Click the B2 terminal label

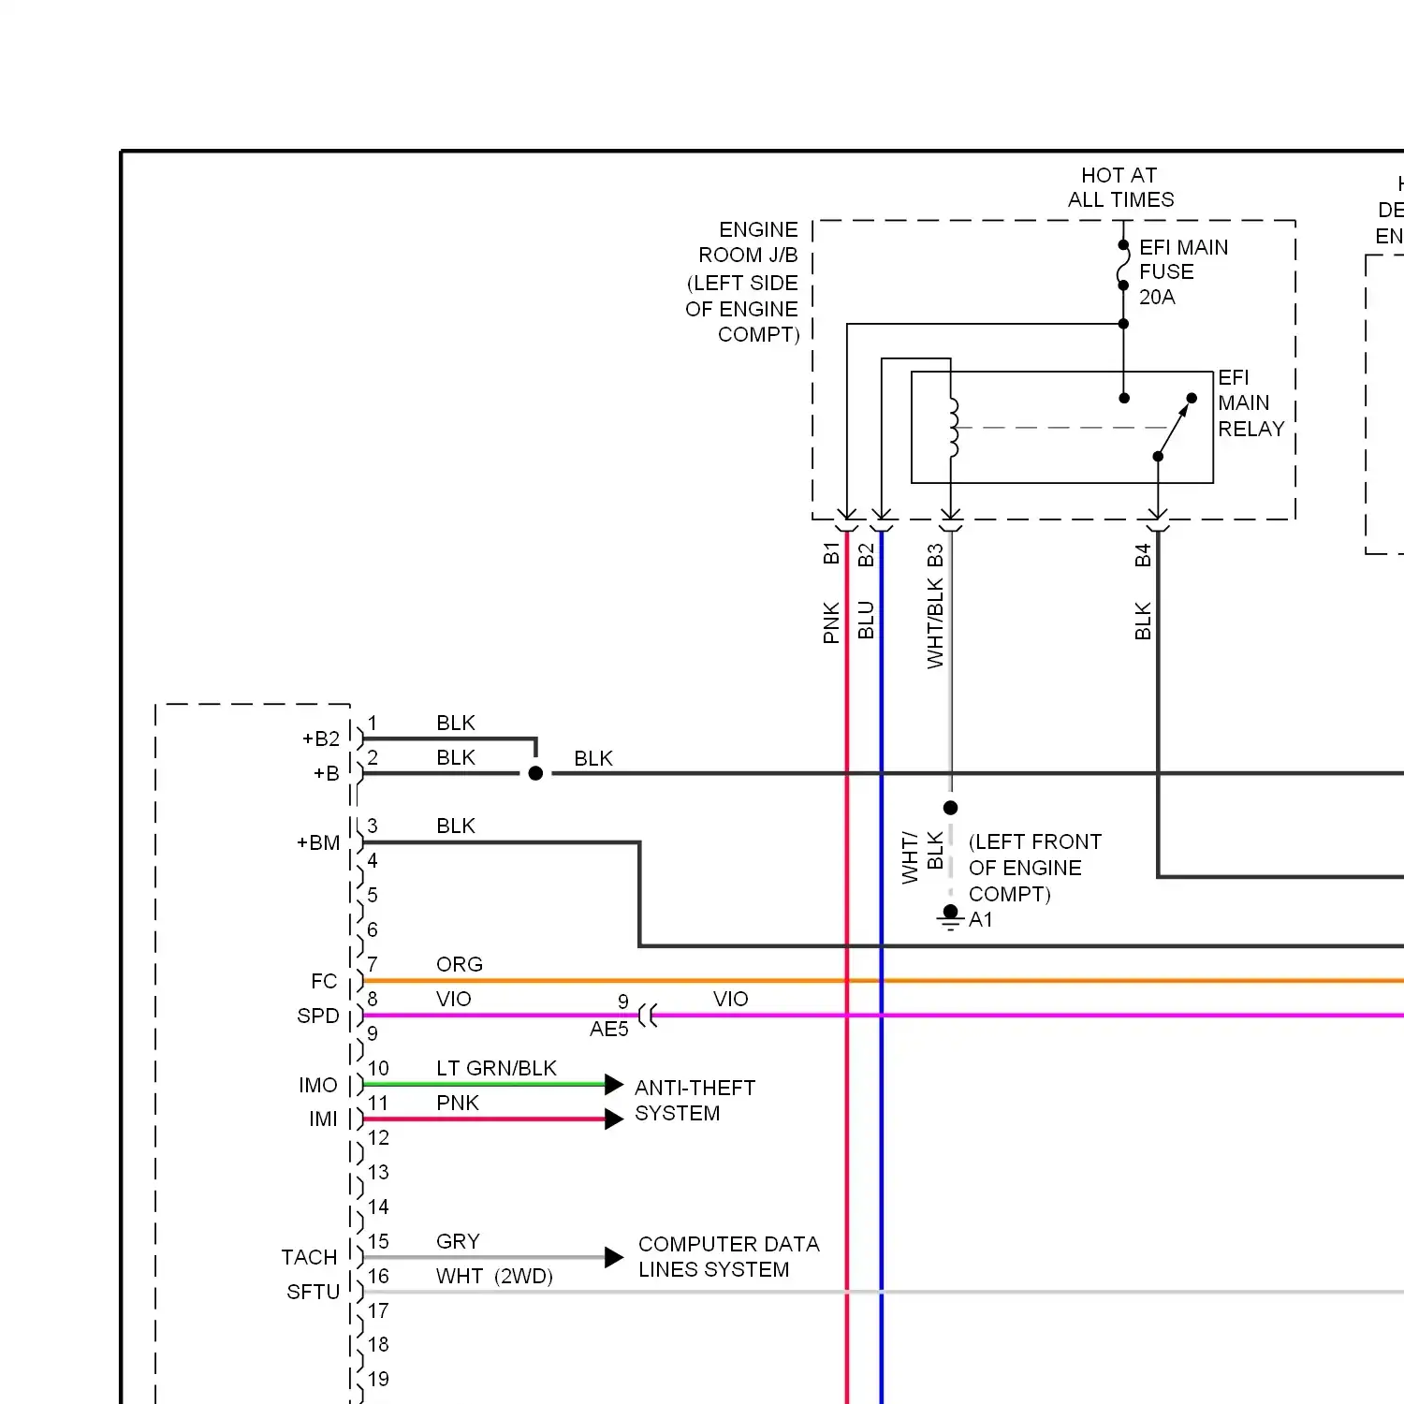(866, 555)
